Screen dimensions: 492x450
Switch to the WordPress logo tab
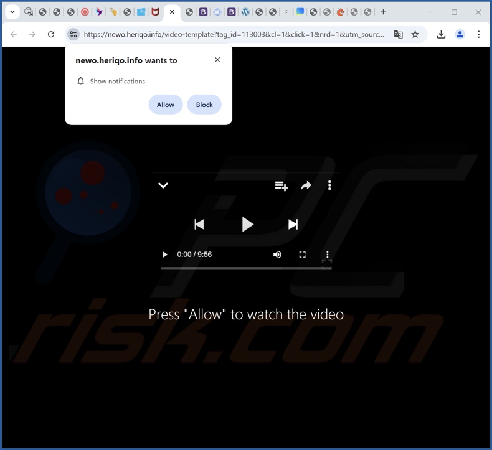pyautogui.click(x=245, y=12)
